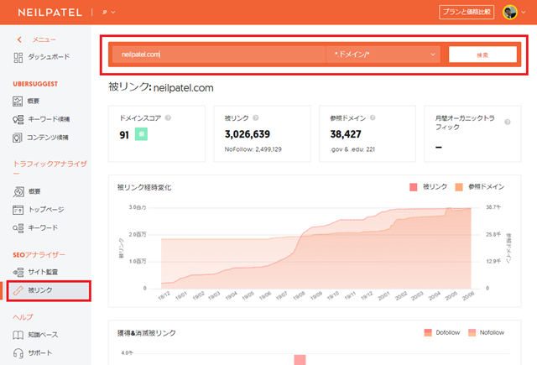Open the Ubersuggest 概要 overview icon

[19, 101]
